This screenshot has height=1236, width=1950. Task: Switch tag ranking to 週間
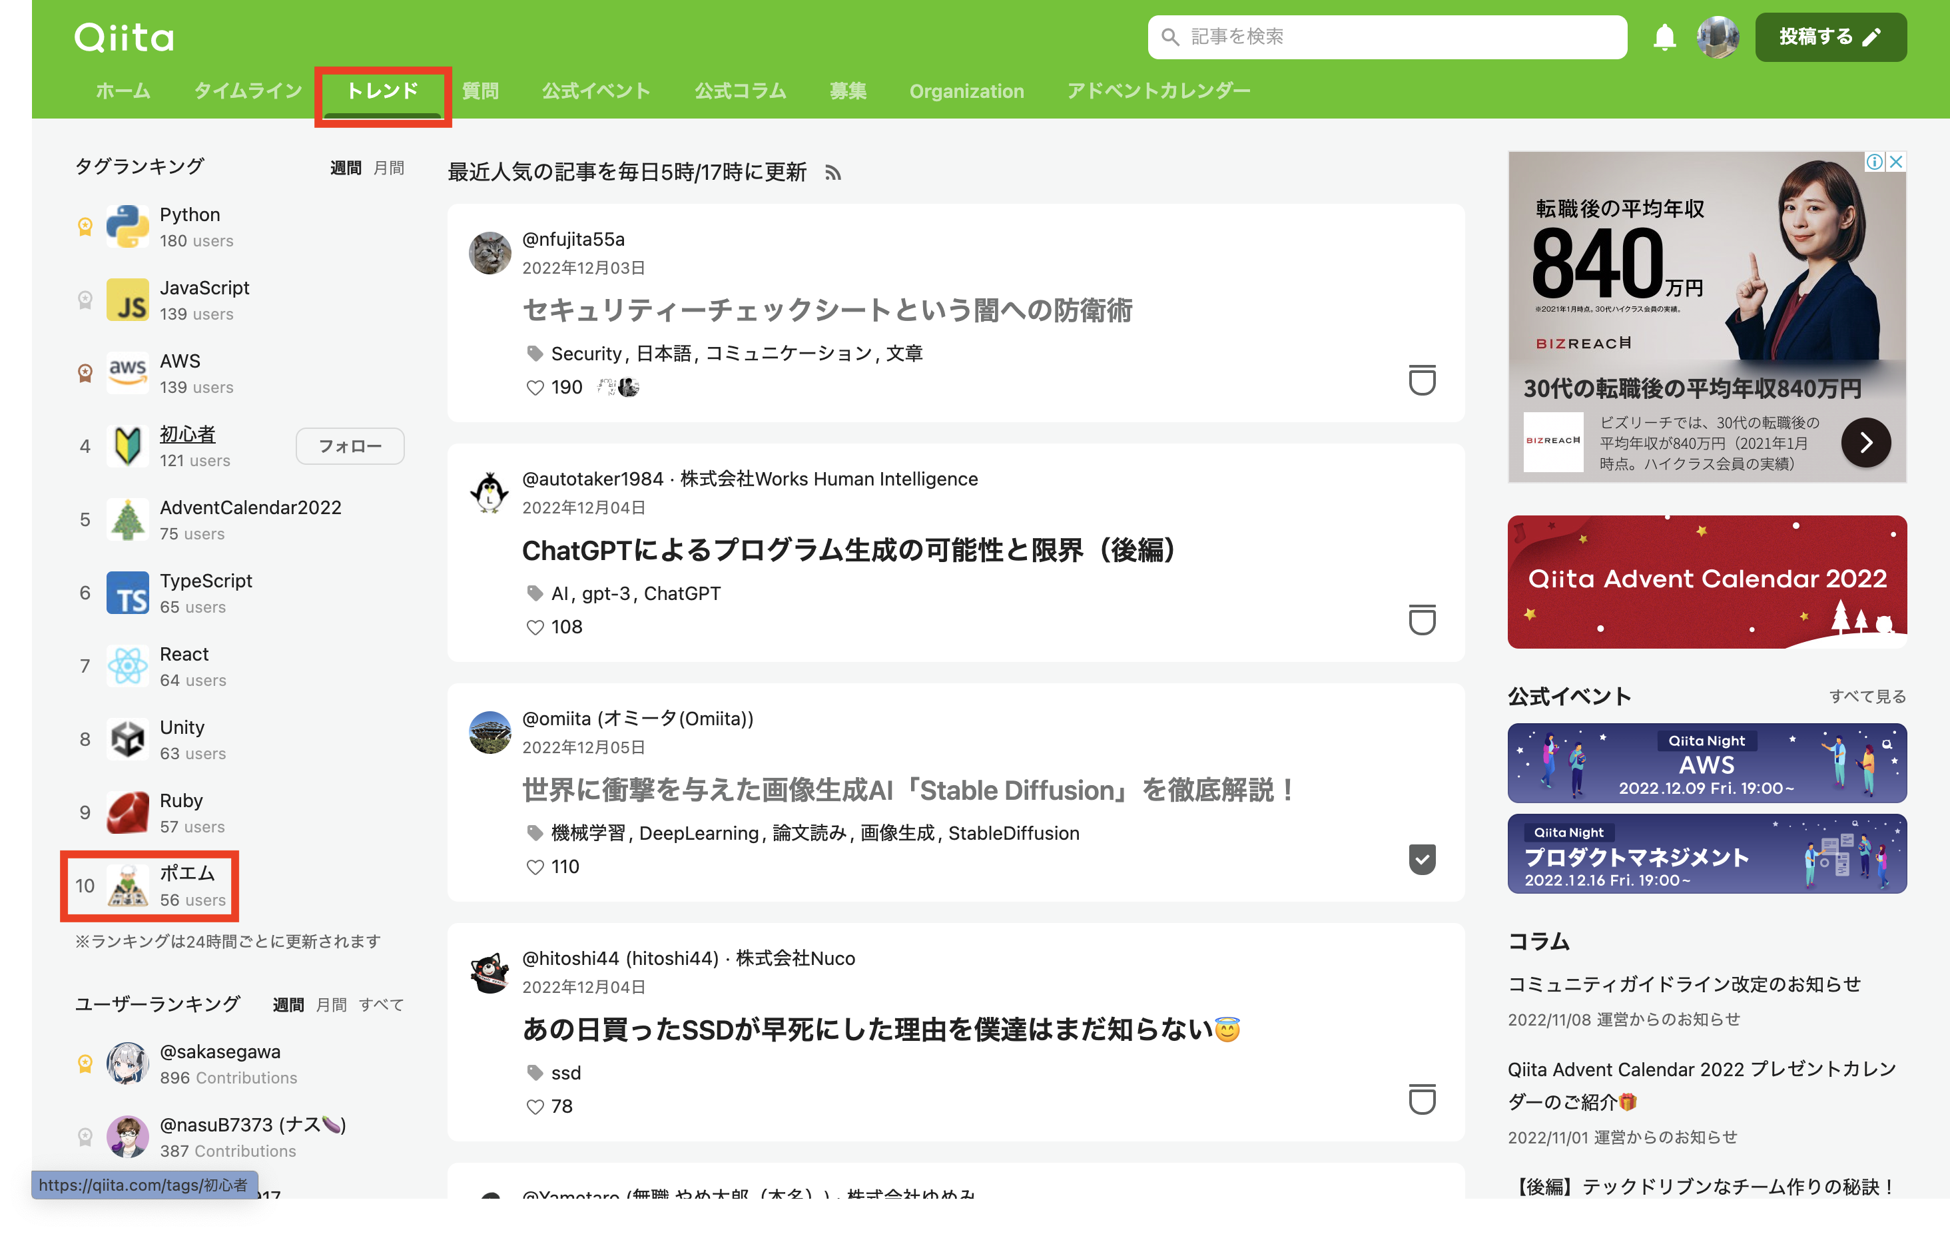tap(346, 168)
